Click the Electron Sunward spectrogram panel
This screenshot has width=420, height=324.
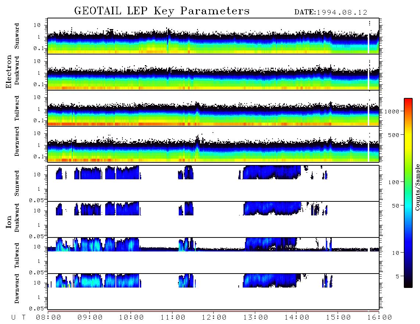213,36
